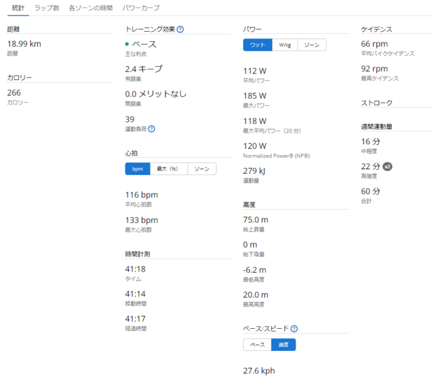The image size is (432, 378).
Task: Go to the 各ゾーンの時間 tab
Action: coord(90,7)
